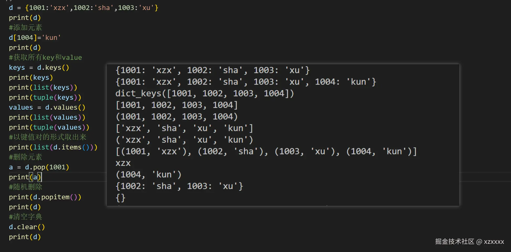Screen dimensions: 511x252
Task: Click the dictionary definition line with 'xzx'
Action: (83, 8)
